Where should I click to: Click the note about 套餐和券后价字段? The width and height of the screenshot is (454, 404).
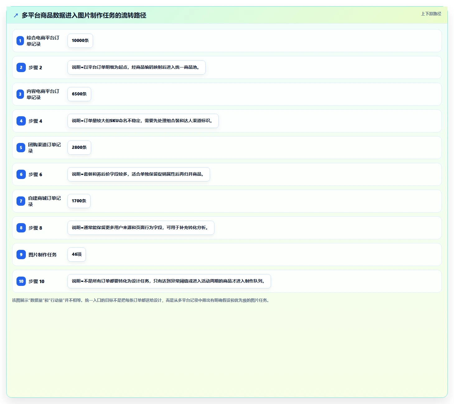tap(139, 174)
